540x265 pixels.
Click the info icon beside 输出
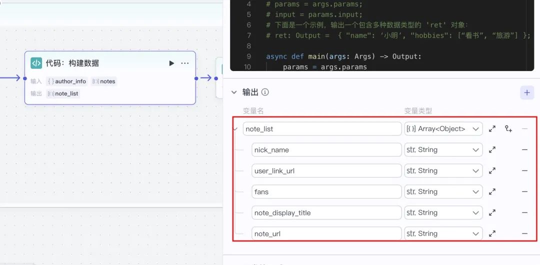point(265,92)
